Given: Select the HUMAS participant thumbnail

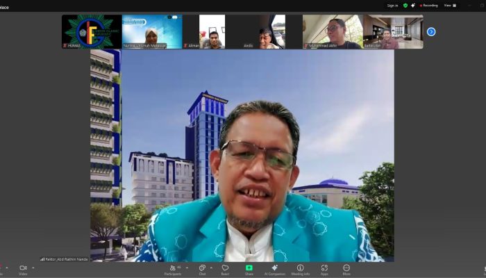Looking at the screenshot, I should tap(92, 32).
